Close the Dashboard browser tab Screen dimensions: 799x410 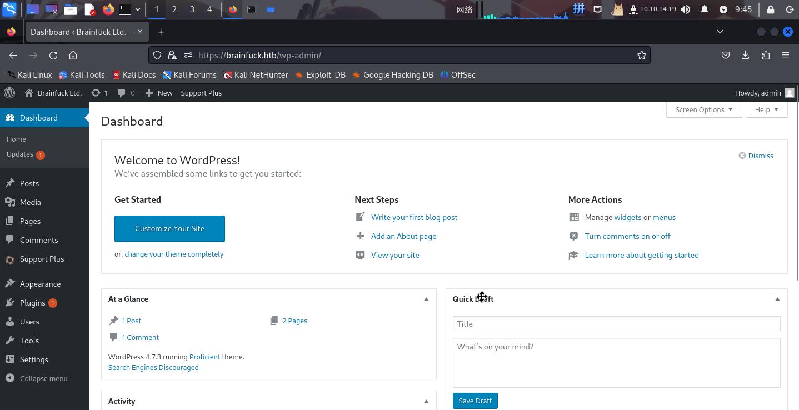click(x=140, y=32)
